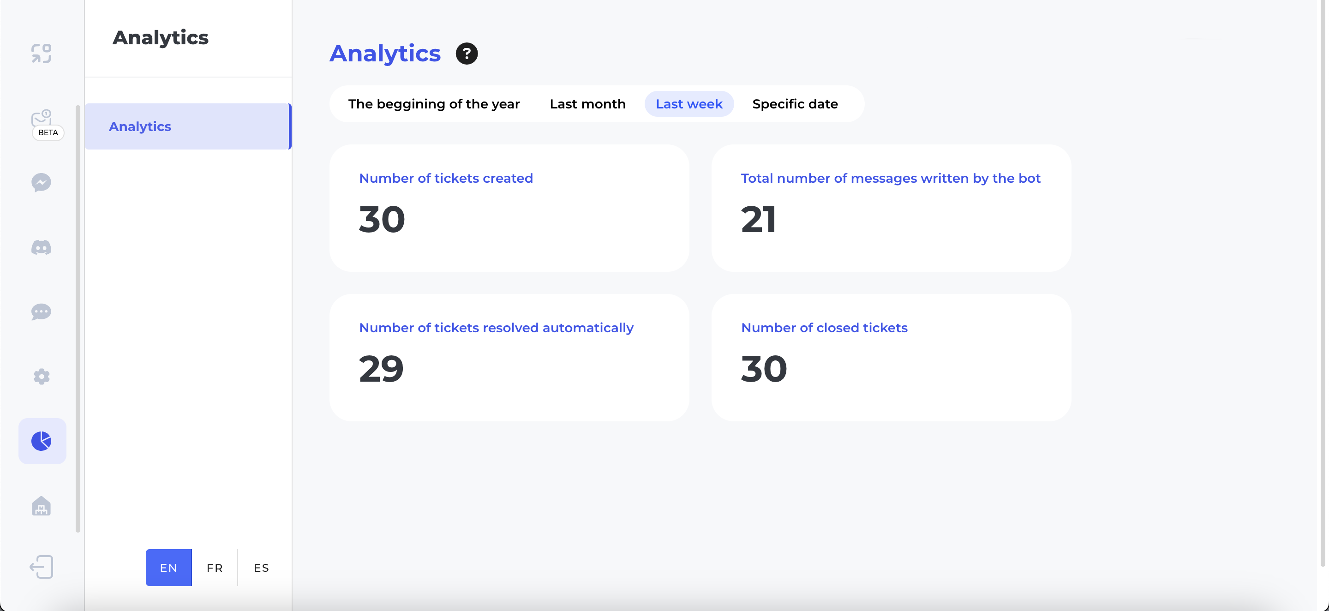Screen dimensions: 1329x611
Task: Switch the interface language to ES
Action: pos(261,567)
